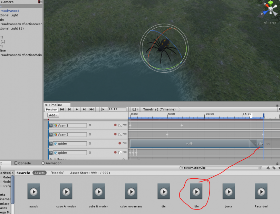Select the 'attack' animation clip in the Project panel
The width and height of the screenshot is (280, 214).
(33, 191)
